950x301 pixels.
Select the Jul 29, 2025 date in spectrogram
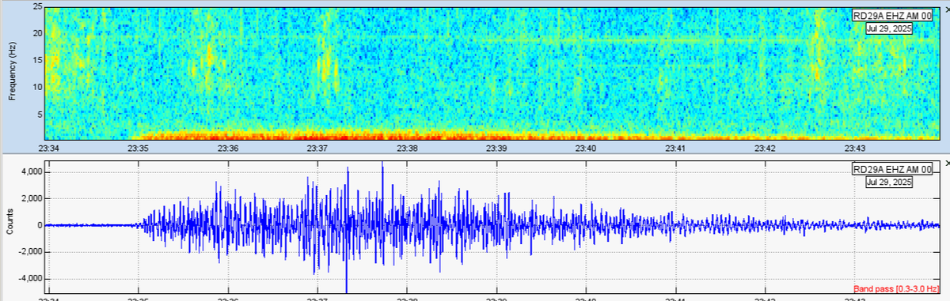click(889, 28)
